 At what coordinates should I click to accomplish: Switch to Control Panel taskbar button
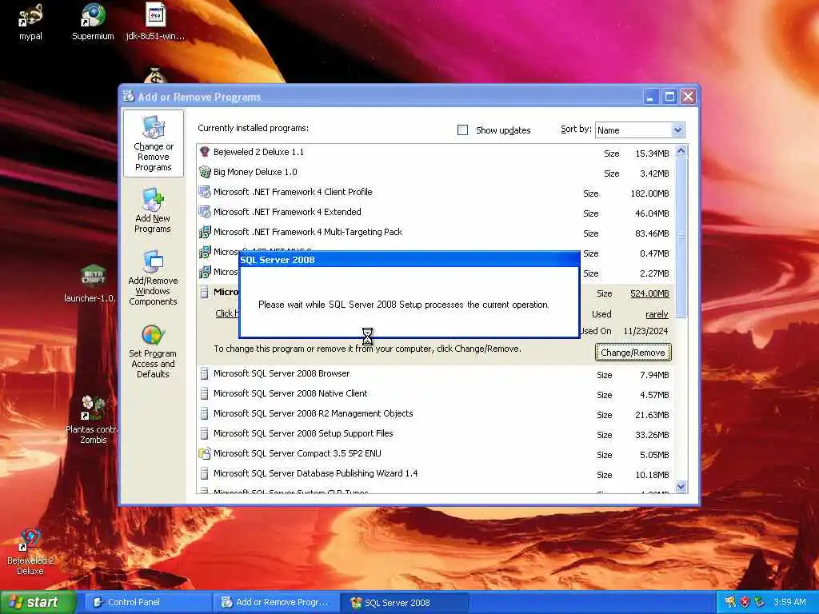pyautogui.click(x=146, y=602)
